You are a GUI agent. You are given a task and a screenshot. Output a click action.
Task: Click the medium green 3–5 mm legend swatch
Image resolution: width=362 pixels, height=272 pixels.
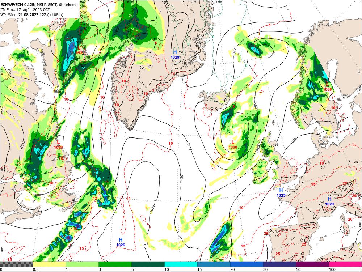115,264
